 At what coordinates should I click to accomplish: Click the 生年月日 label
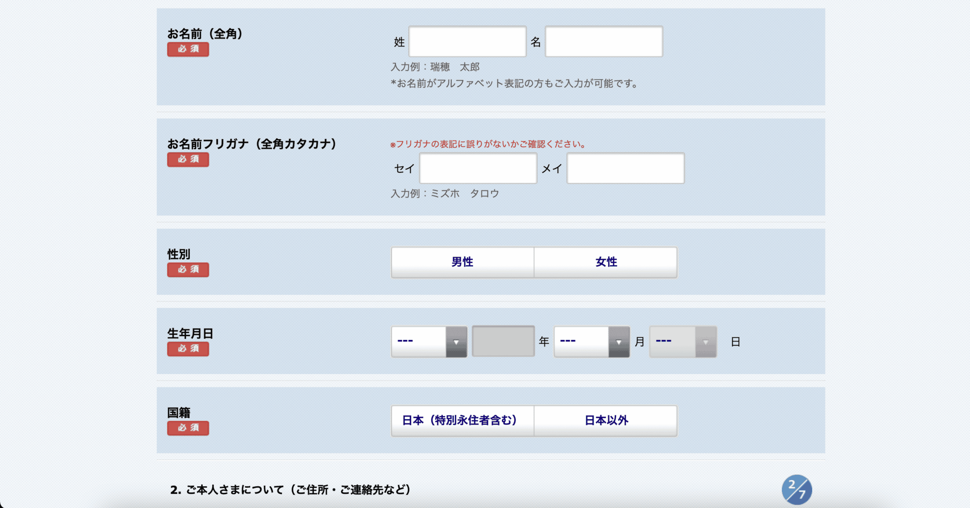[190, 334]
